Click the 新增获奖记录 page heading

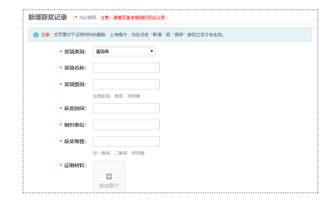click(47, 17)
